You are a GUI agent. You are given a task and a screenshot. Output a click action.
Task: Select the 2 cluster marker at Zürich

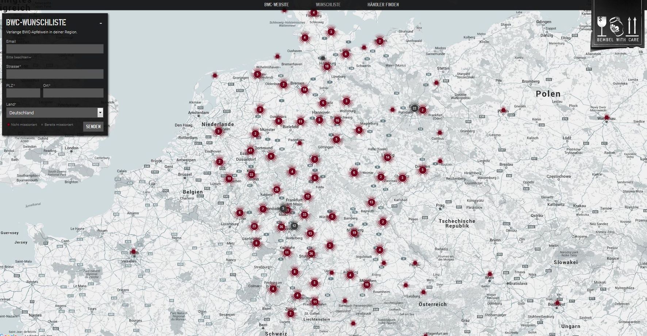[291, 313]
